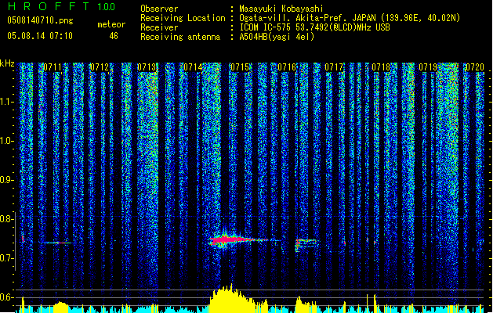The image size is (493, 313).
Task: Click the 0716 time marker
Action: tap(287, 67)
